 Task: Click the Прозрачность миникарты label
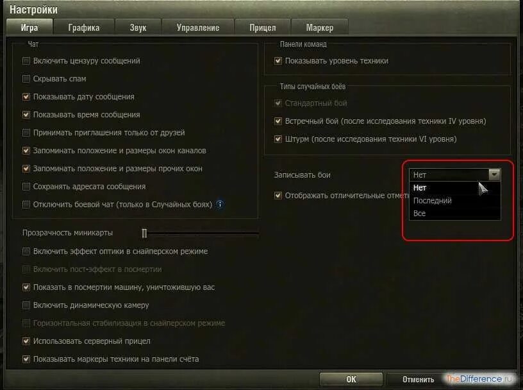[x=67, y=233]
